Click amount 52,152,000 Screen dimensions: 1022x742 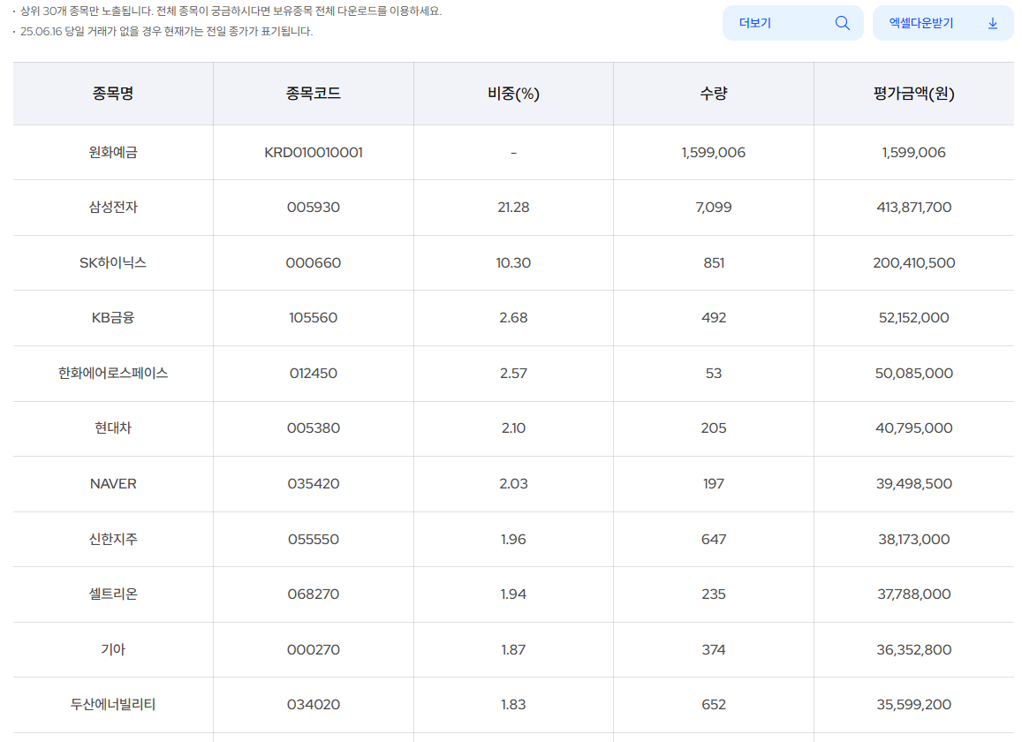914,317
